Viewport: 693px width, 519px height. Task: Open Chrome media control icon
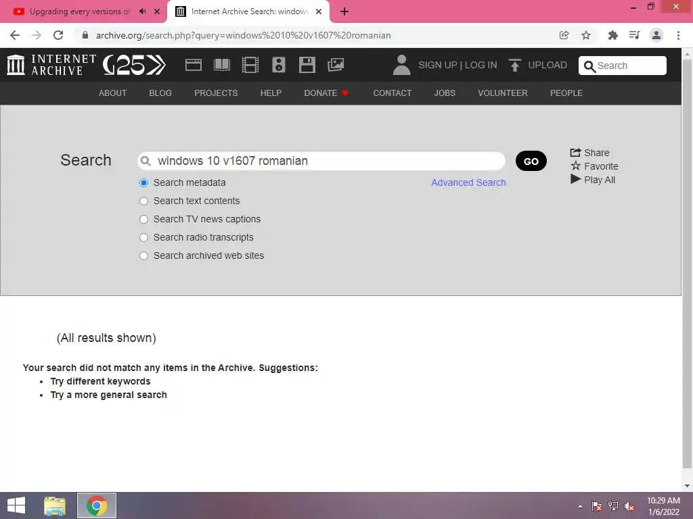click(634, 35)
